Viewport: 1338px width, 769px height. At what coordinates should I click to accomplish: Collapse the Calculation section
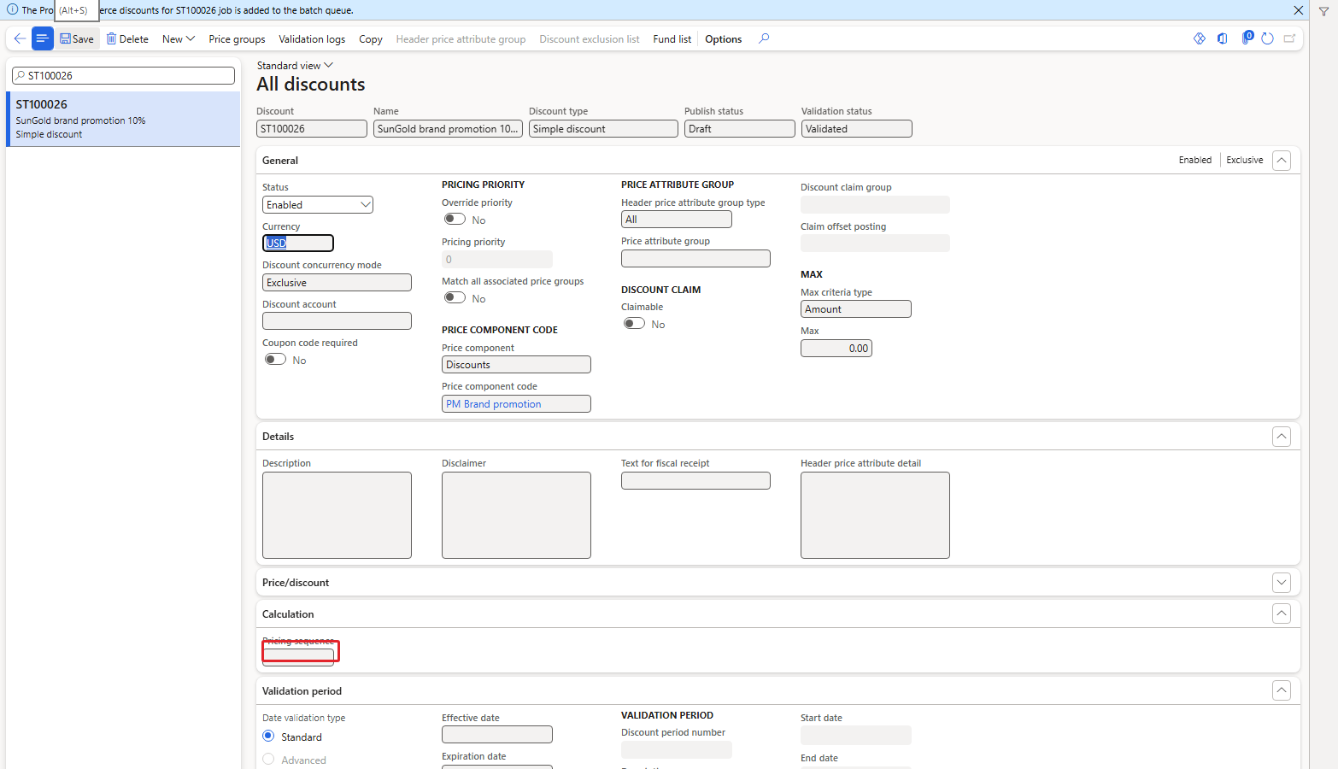point(1282,614)
